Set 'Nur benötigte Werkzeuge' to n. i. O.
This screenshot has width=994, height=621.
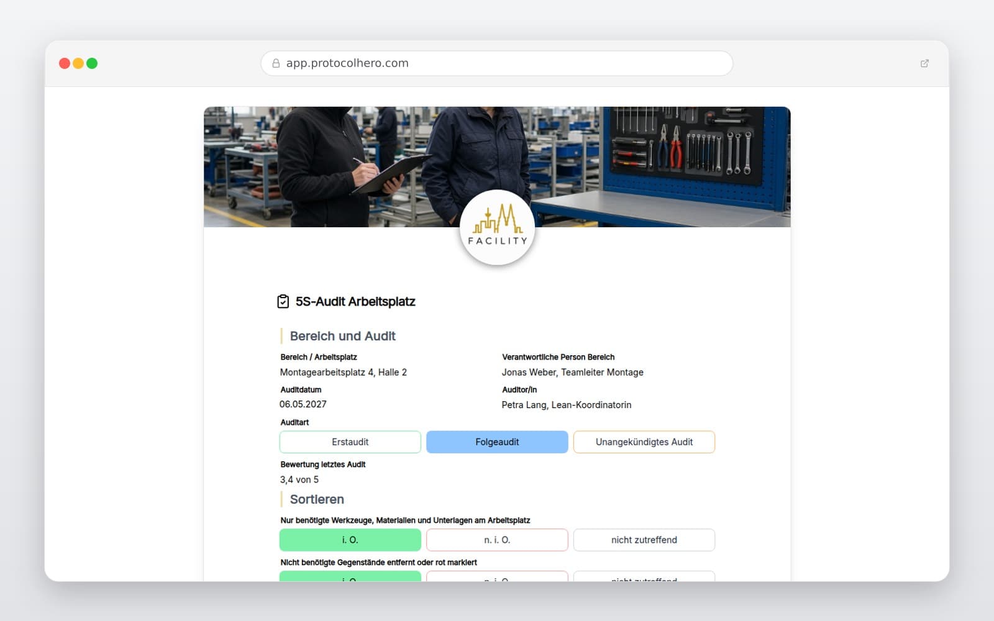point(497,540)
